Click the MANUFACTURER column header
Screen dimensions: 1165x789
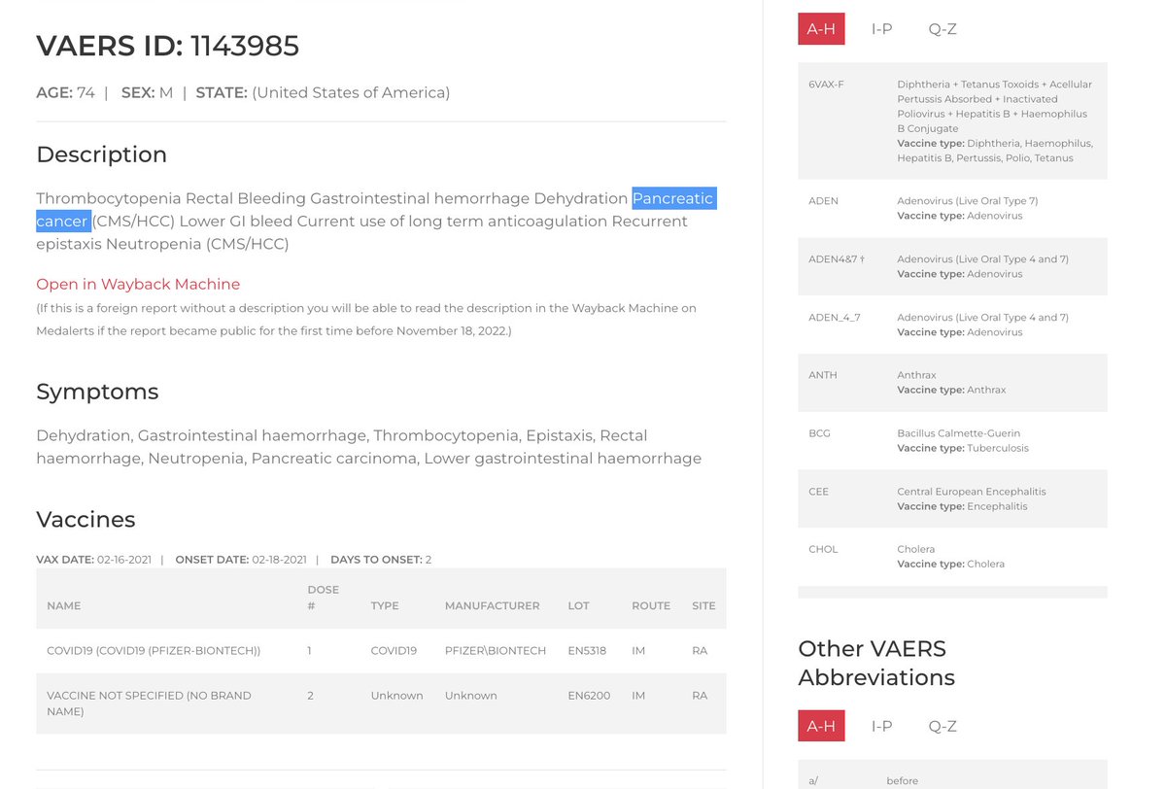click(492, 605)
